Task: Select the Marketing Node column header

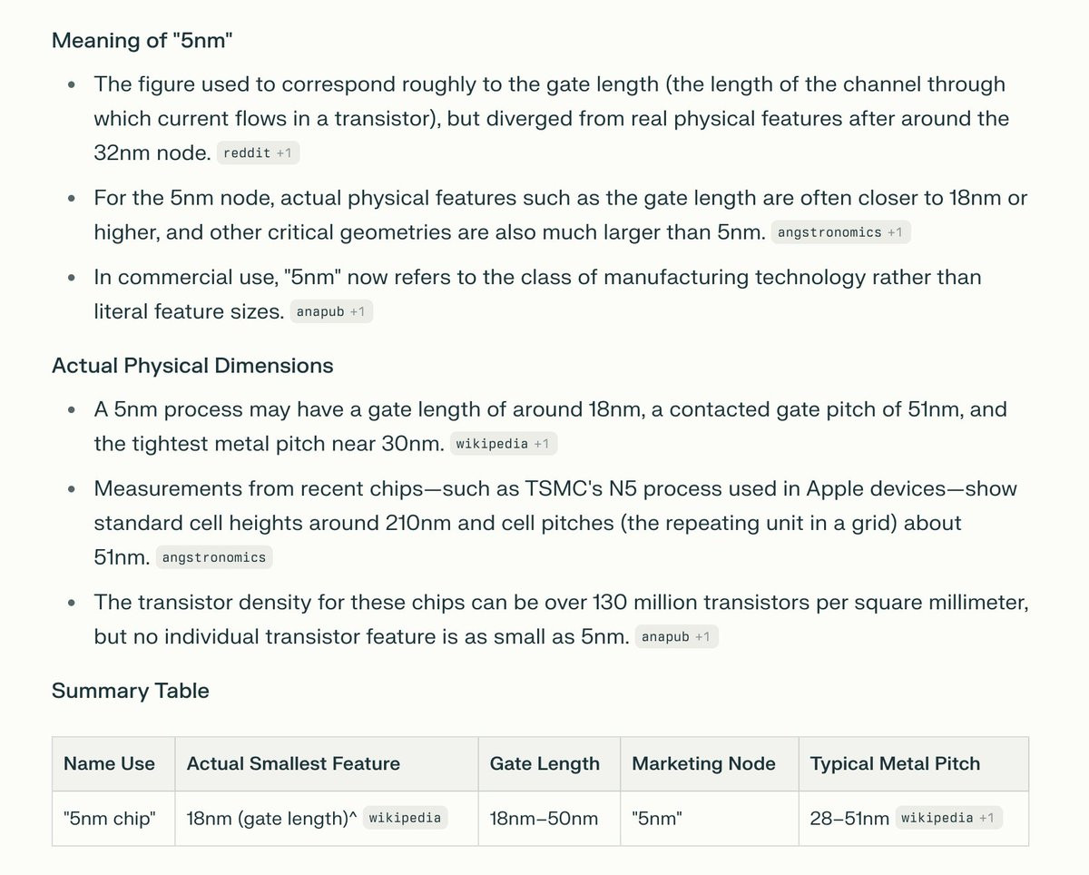Action: (703, 763)
